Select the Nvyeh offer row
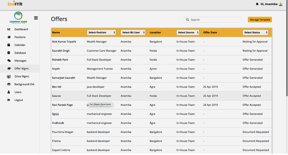 161,69
